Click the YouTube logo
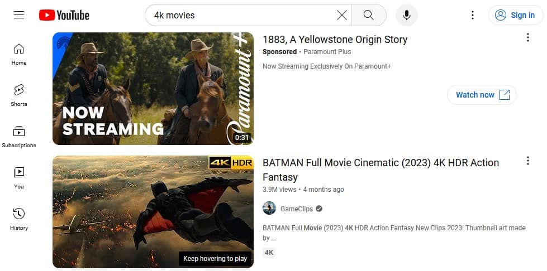 64,15
